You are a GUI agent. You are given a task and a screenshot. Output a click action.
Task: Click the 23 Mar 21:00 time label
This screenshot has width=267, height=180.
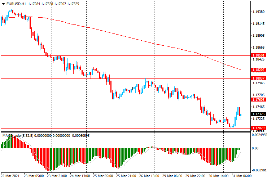57,176
